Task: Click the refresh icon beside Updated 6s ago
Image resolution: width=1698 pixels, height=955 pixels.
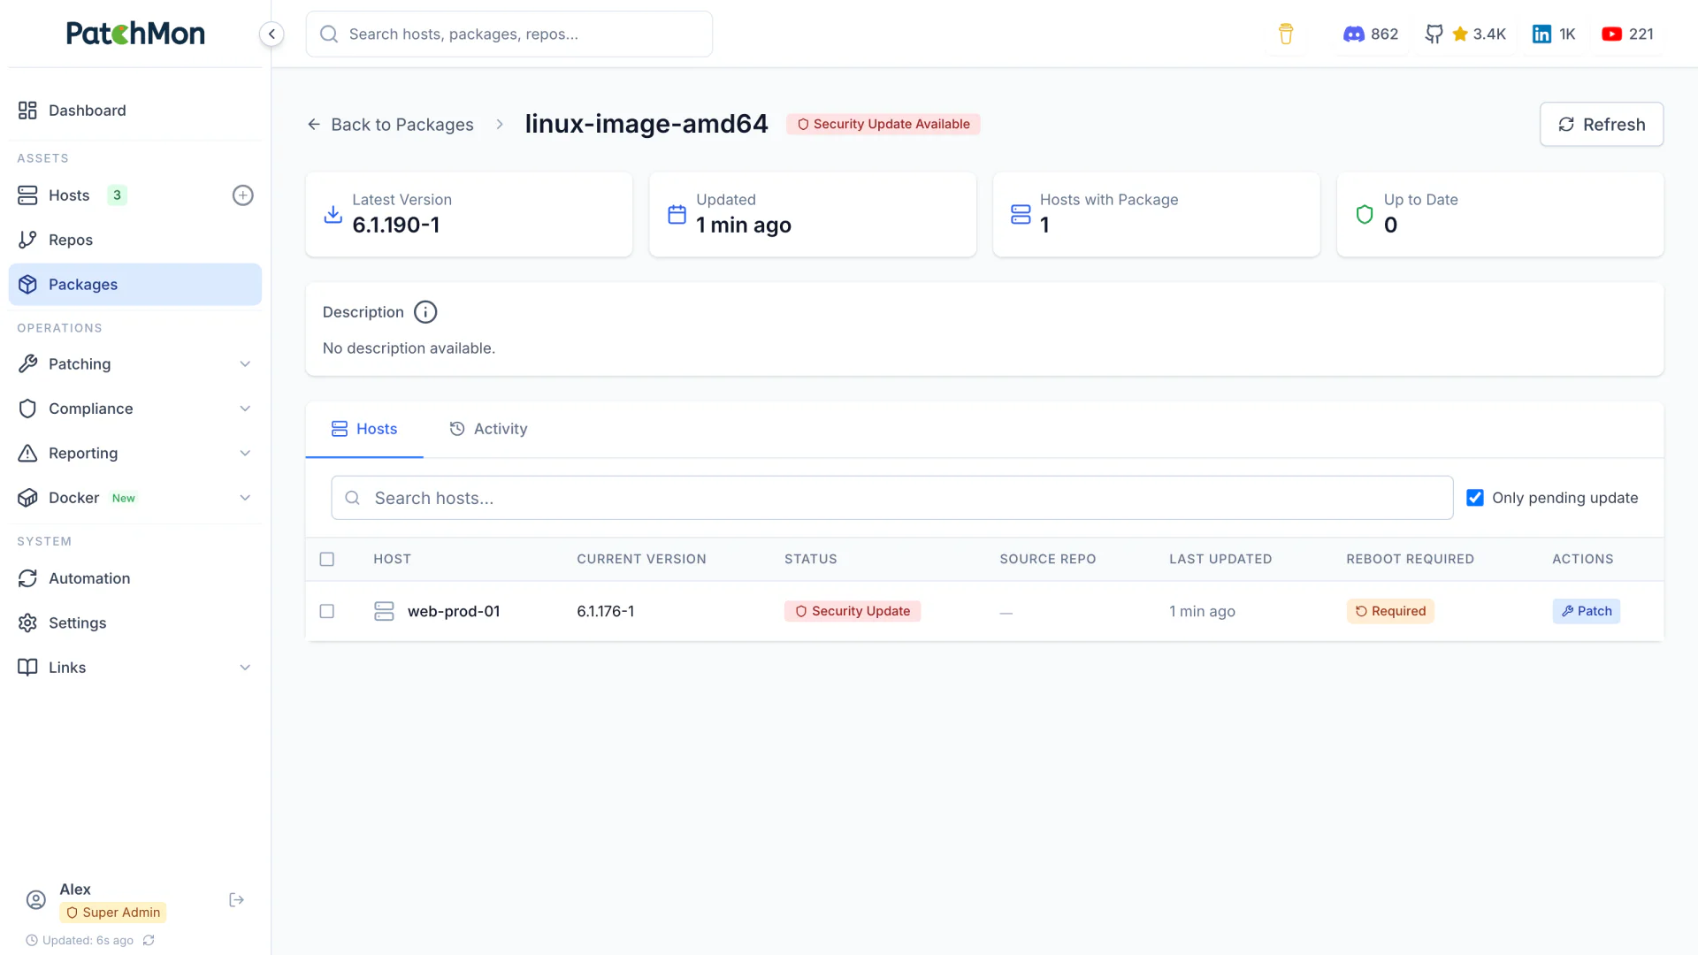Action: coord(149,940)
